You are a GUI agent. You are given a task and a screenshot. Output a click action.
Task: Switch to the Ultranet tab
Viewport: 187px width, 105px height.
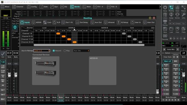tap(109, 22)
